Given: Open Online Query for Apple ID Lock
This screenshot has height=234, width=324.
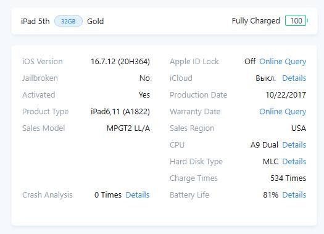Looking at the screenshot, I should (283, 62).
